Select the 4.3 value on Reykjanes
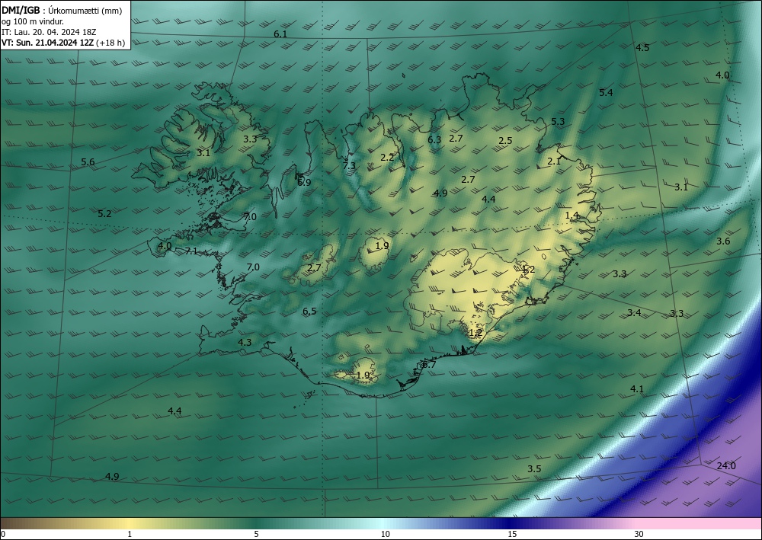The image size is (762, 540). tap(245, 343)
